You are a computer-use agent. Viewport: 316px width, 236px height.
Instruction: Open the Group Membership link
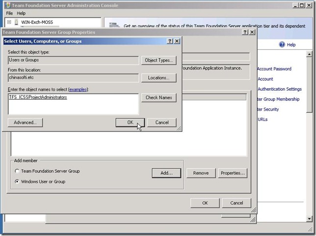(x=278, y=99)
